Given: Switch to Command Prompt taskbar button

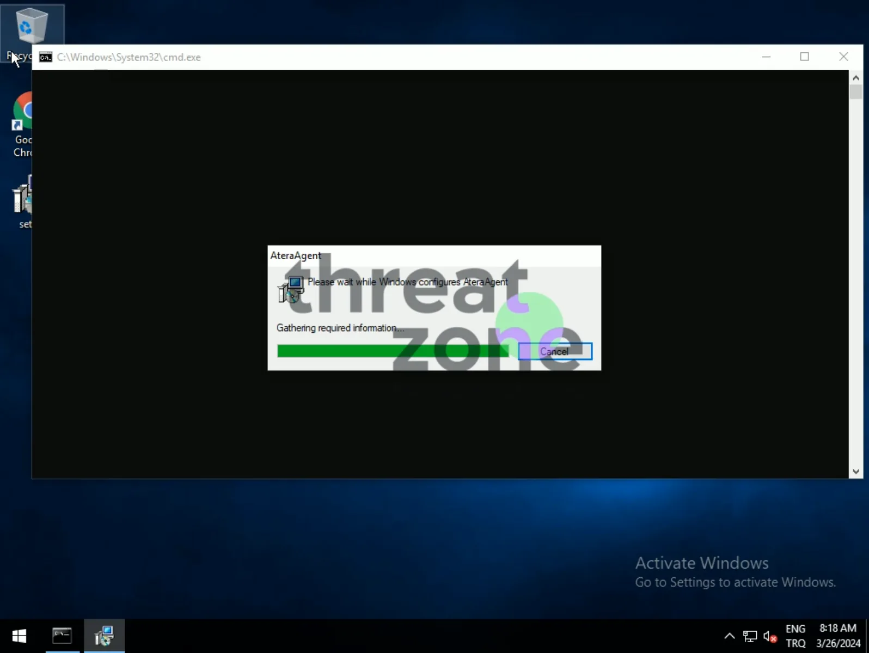Looking at the screenshot, I should 62,636.
